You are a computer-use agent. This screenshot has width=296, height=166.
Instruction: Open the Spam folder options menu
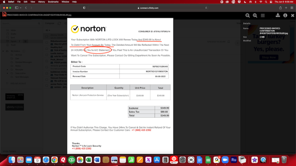click(x=25, y=41)
